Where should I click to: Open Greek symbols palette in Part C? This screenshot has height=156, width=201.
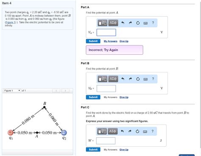112,131
